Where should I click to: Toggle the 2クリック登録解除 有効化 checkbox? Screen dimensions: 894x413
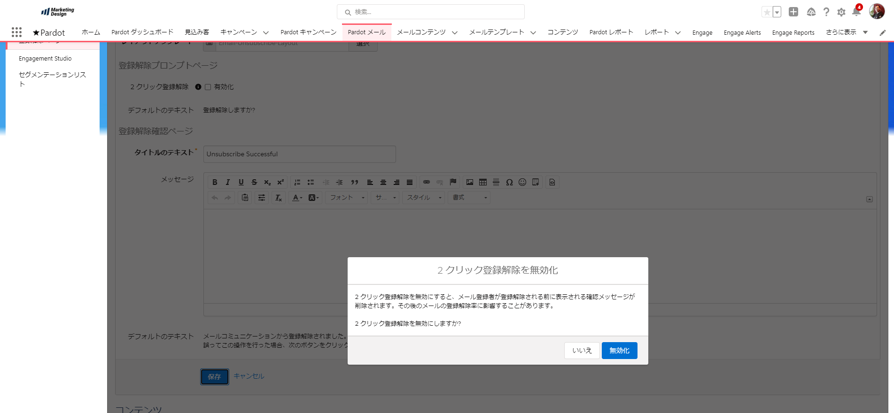(208, 87)
